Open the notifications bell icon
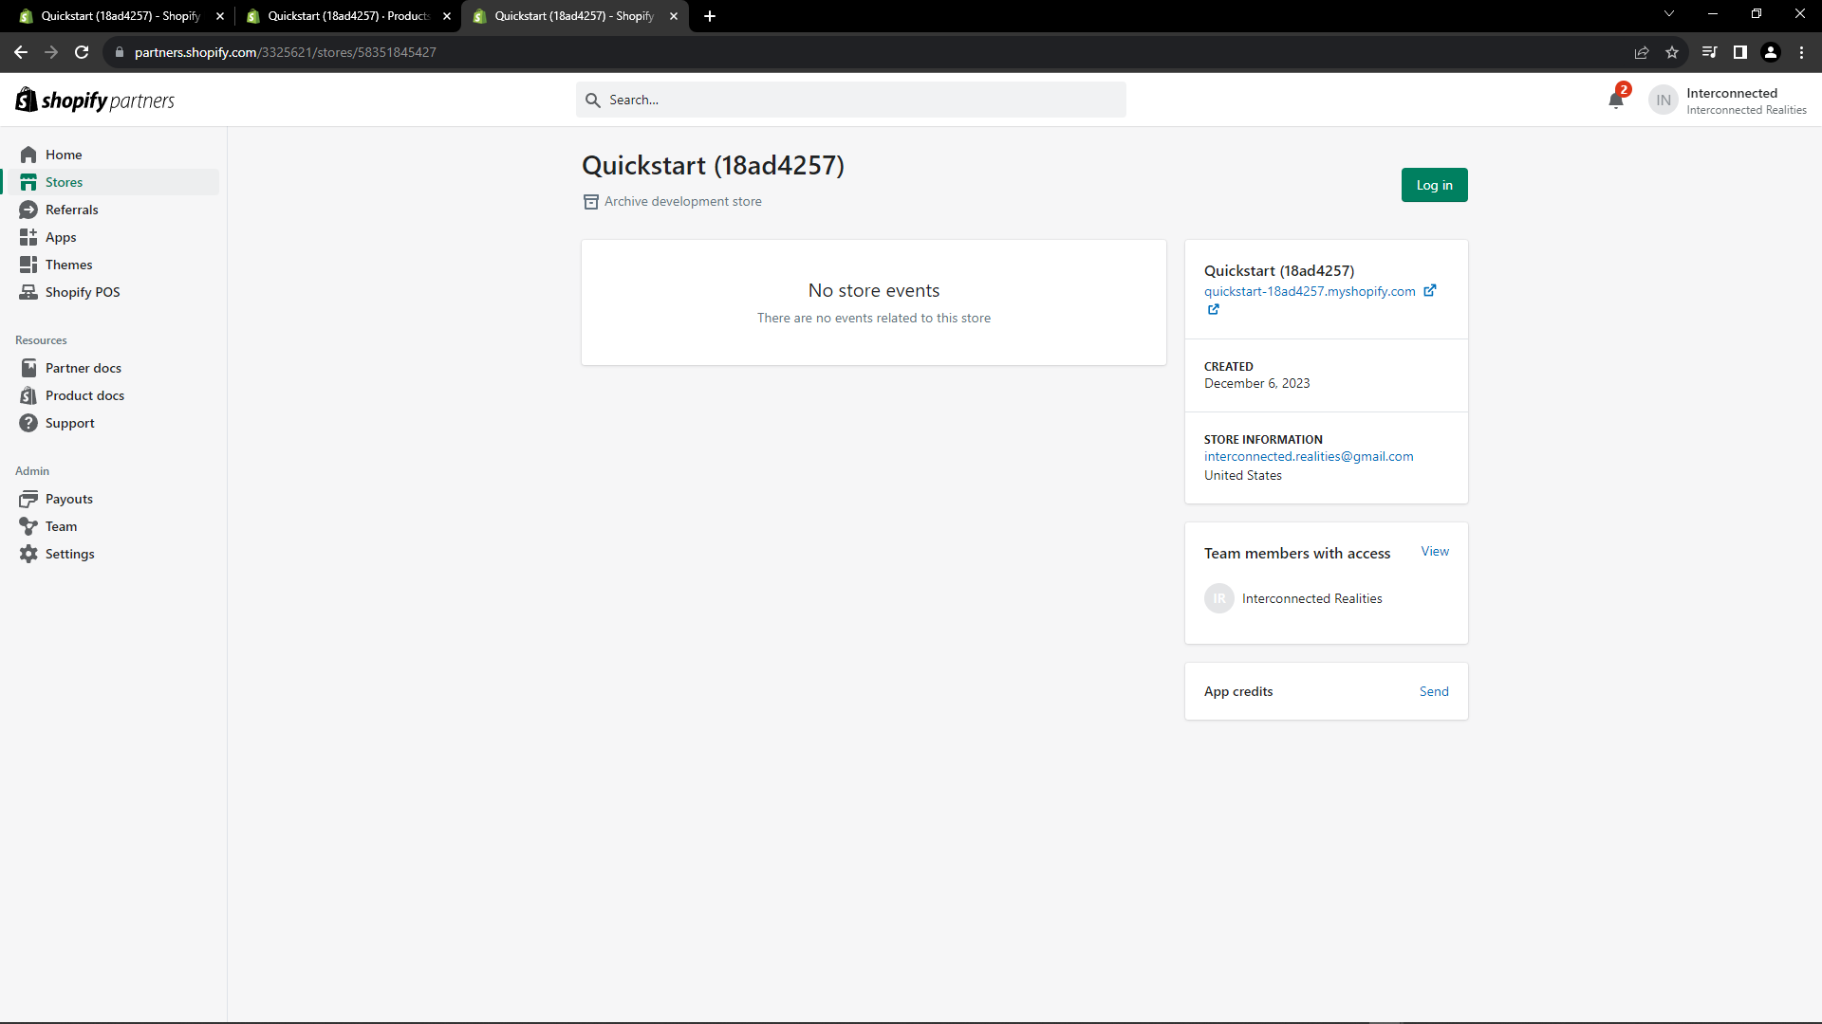 tap(1616, 101)
